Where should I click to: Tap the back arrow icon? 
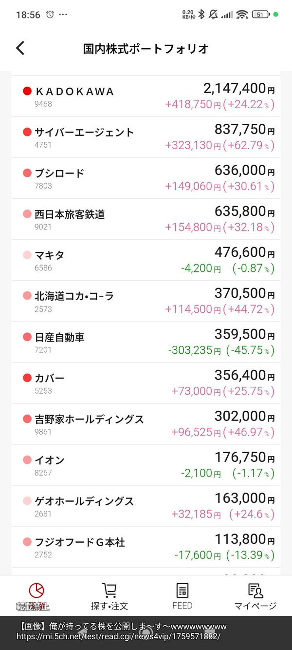click(20, 48)
